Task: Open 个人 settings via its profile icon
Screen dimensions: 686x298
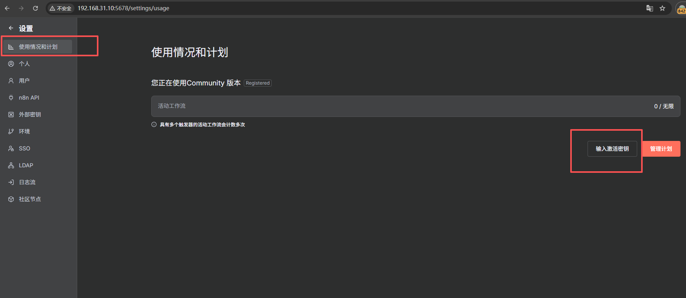Action: pyautogui.click(x=11, y=64)
